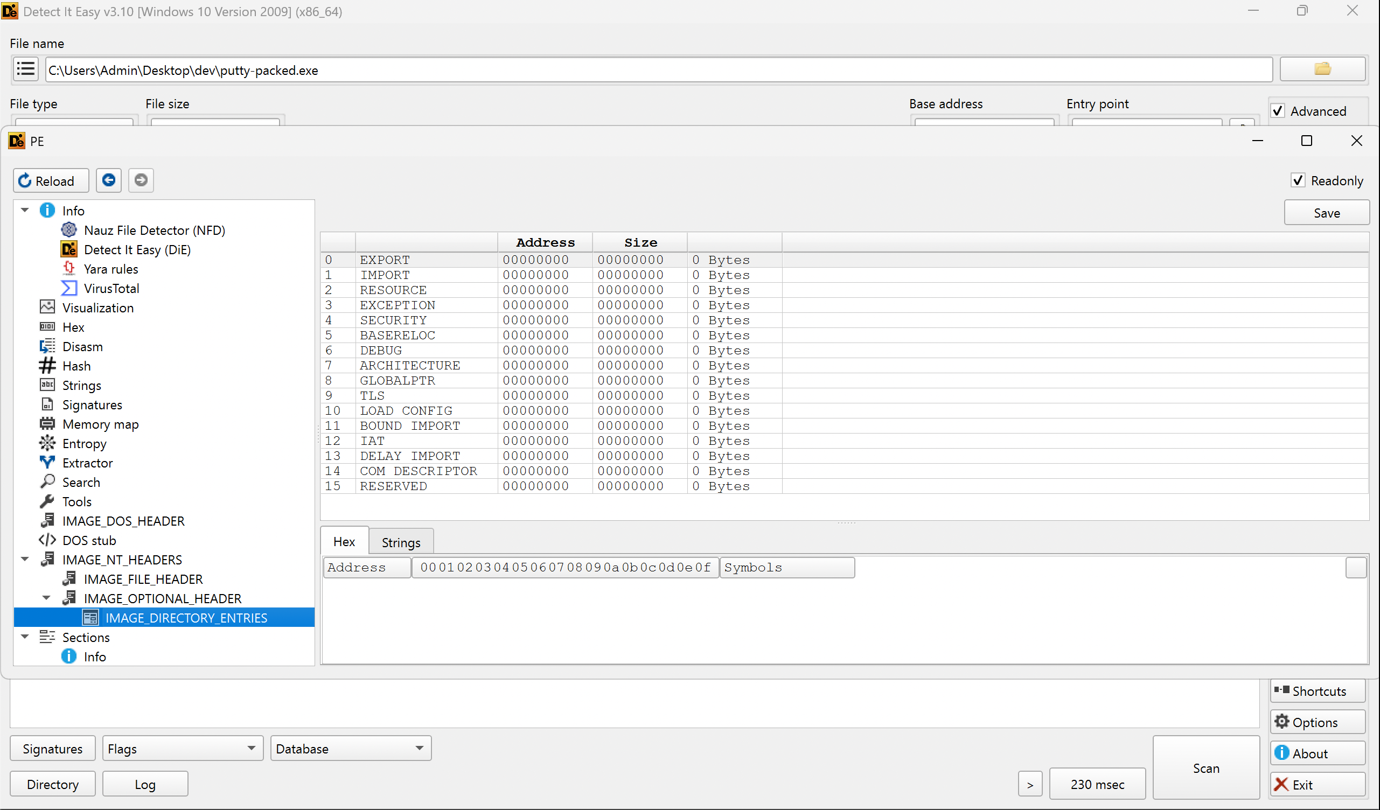
Task: Select the IAT directory row
Action: pyautogui.click(x=845, y=441)
